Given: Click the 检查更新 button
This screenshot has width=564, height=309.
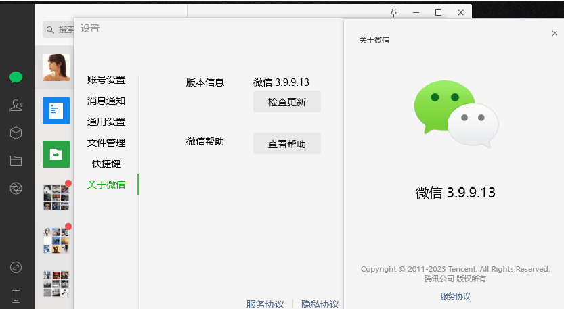Looking at the screenshot, I should (286, 102).
